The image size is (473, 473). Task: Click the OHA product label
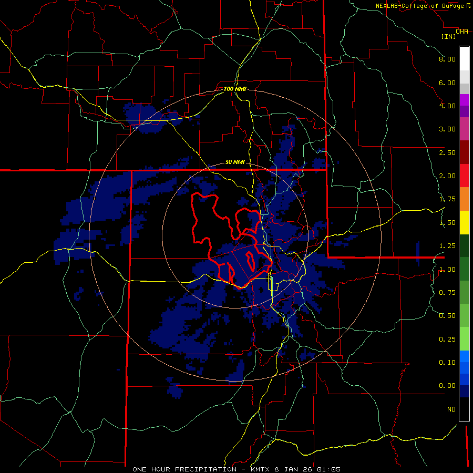pyautogui.click(x=462, y=32)
